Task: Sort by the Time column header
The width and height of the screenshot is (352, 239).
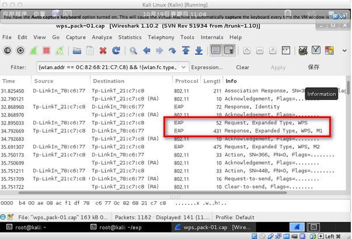Action: click(16, 81)
